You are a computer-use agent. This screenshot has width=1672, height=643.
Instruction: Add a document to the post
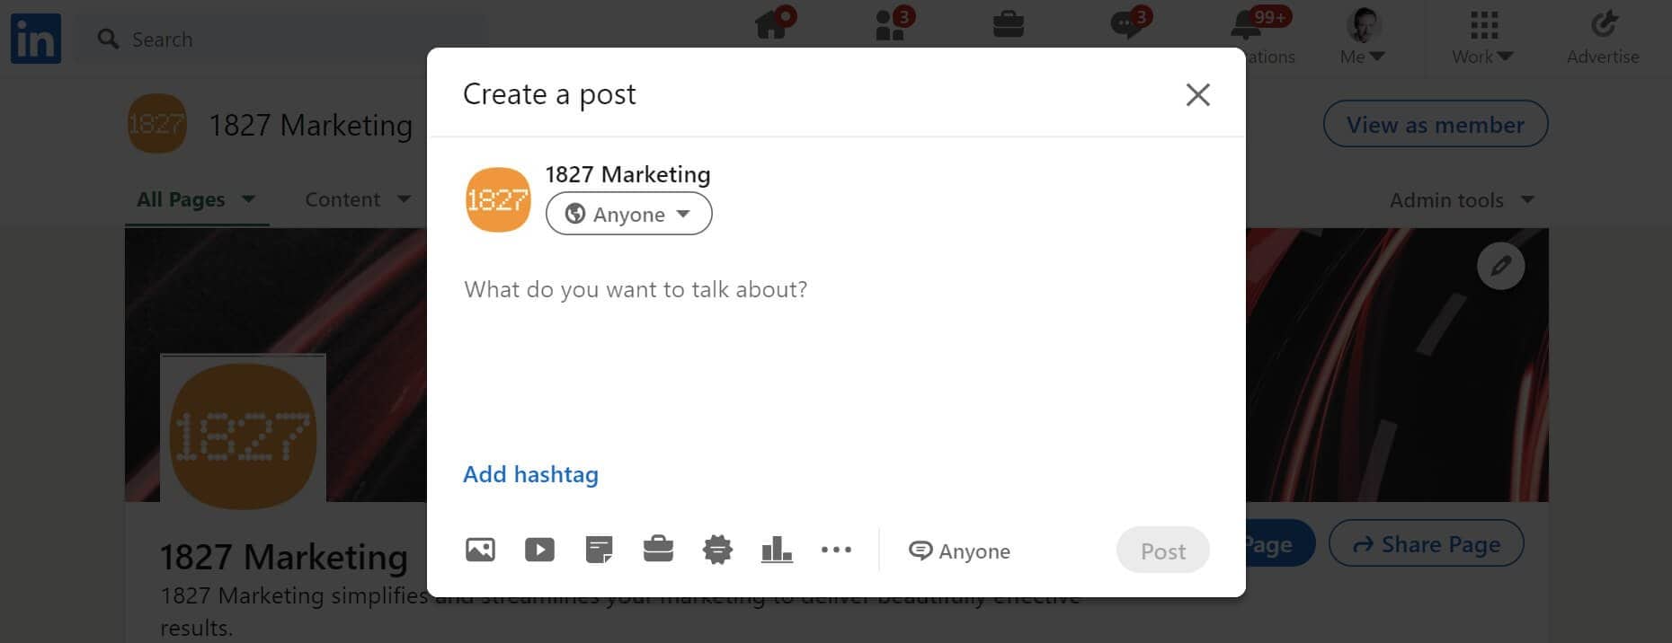pos(599,550)
